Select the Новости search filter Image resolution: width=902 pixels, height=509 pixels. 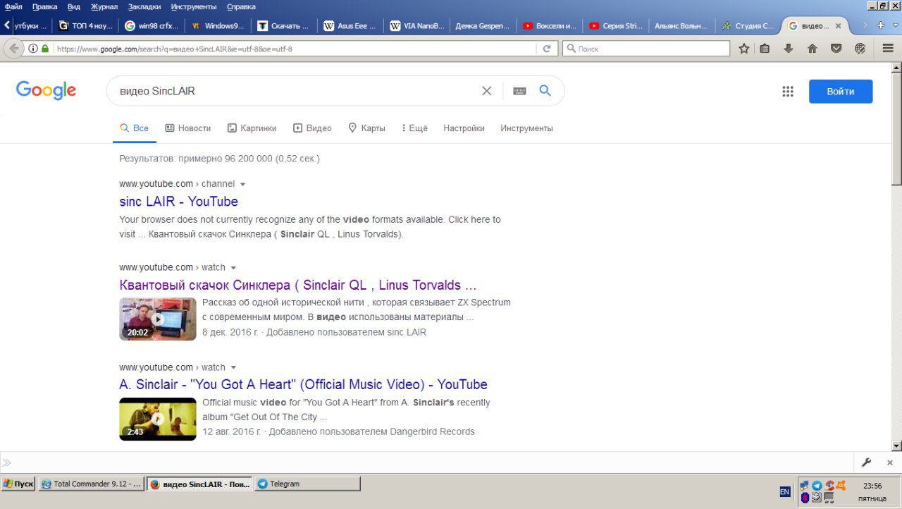tap(188, 128)
